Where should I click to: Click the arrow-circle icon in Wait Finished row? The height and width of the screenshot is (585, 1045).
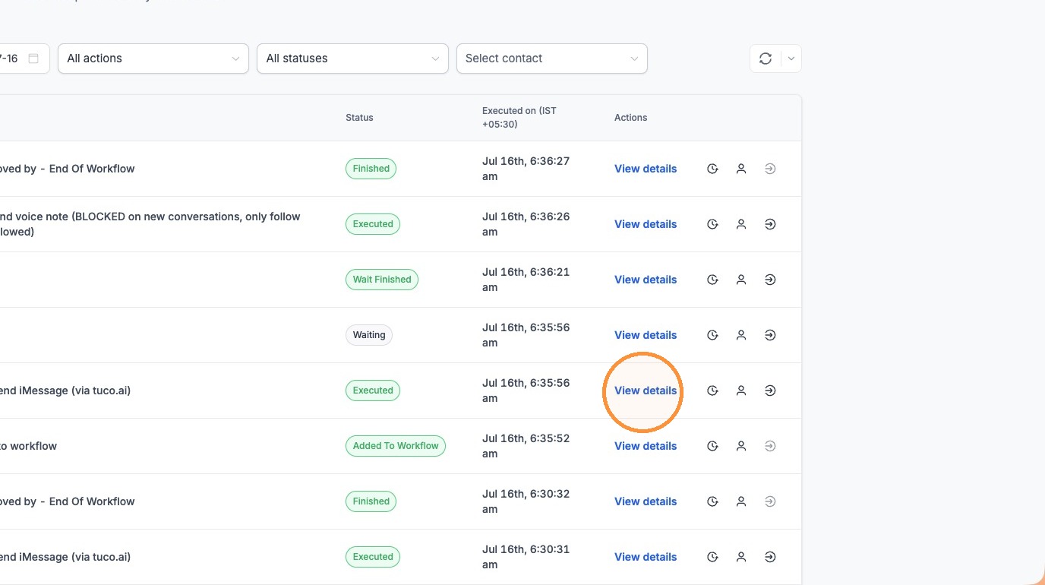(x=770, y=280)
